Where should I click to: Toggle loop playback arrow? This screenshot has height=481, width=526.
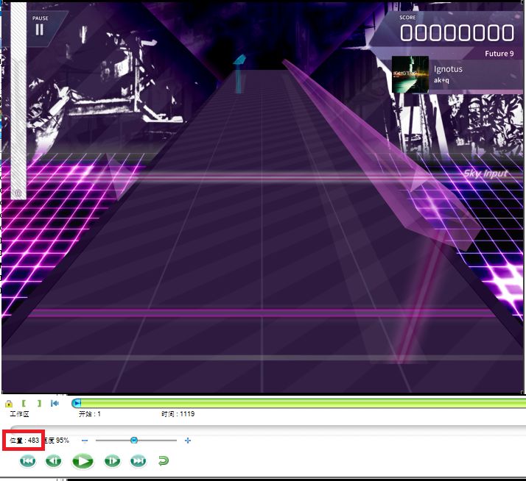[x=164, y=461]
